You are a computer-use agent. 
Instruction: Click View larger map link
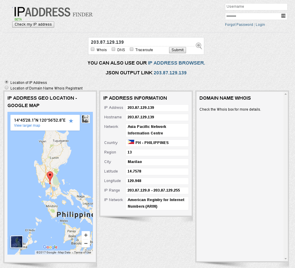(27, 126)
